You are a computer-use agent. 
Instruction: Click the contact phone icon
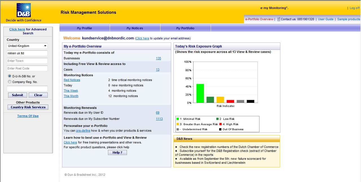(x=279, y=19)
